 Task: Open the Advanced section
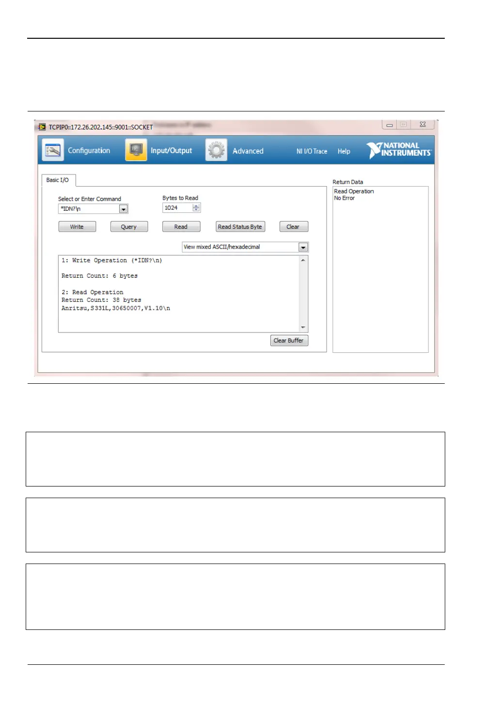tap(248, 151)
